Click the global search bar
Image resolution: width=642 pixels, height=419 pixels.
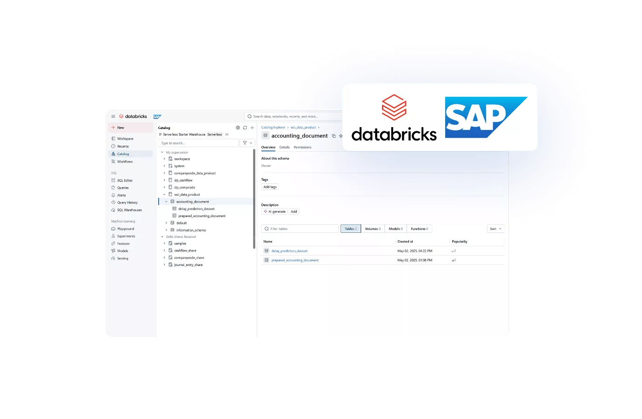[x=293, y=116]
